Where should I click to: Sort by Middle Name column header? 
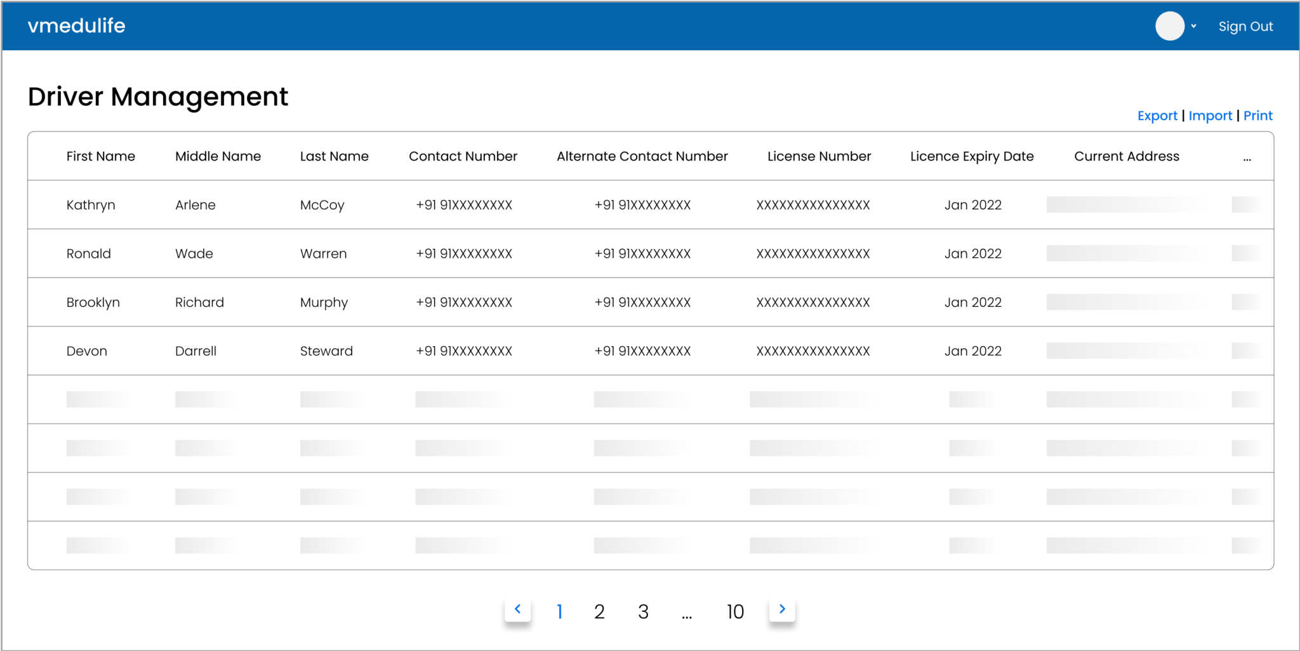(218, 156)
